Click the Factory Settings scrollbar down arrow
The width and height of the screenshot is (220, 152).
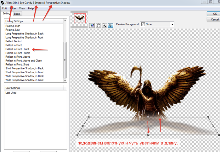[x=65, y=81]
